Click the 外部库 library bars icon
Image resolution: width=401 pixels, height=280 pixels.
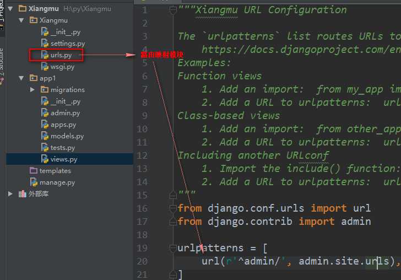pyautogui.click(x=22, y=194)
